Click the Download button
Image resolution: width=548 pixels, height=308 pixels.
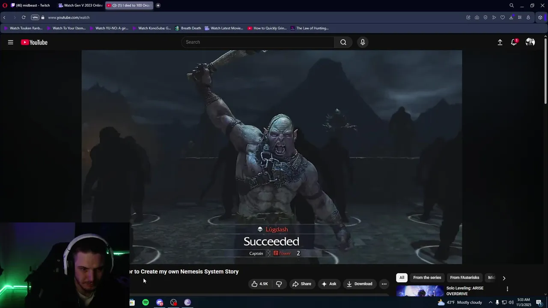pos(360,284)
